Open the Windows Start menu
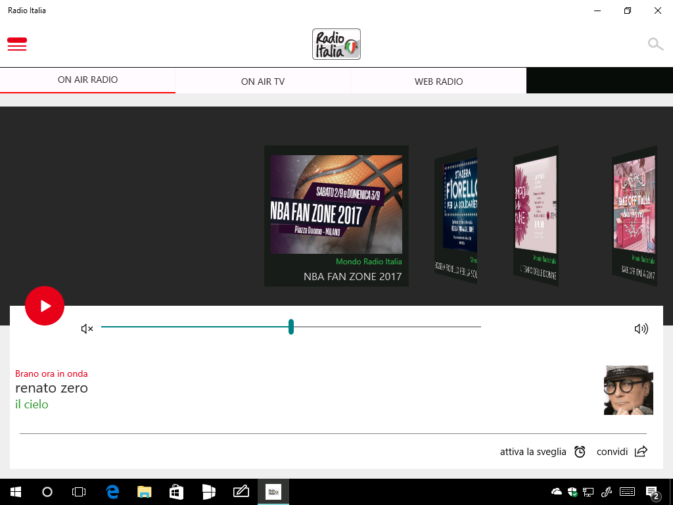673x505 pixels. click(x=16, y=492)
